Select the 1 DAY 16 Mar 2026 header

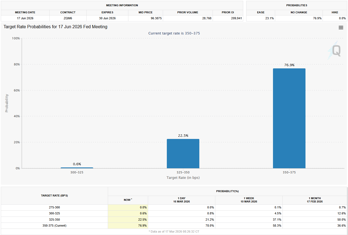pyautogui.click(x=181, y=200)
